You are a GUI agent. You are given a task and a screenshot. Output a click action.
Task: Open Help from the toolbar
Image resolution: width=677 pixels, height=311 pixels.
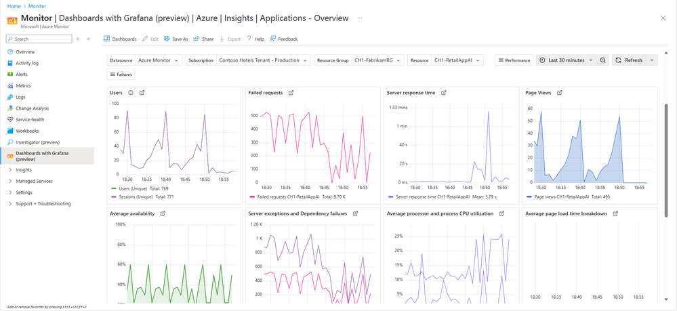(255, 39)
